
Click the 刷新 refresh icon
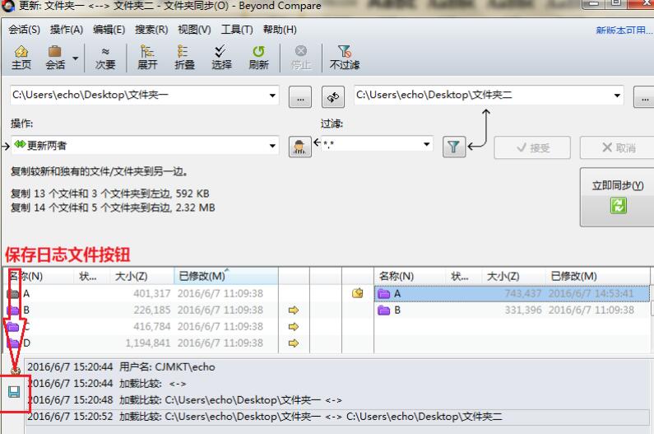point(258,57)
